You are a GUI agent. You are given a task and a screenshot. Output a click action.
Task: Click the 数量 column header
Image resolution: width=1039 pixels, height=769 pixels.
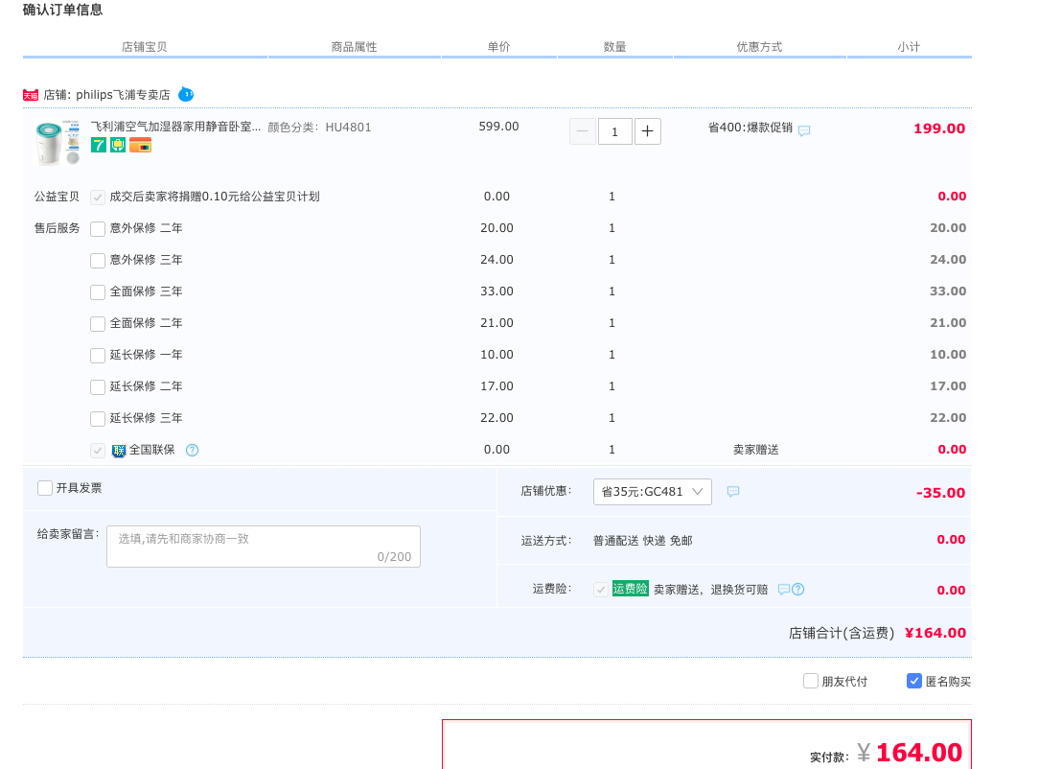[x=615, y=47]
